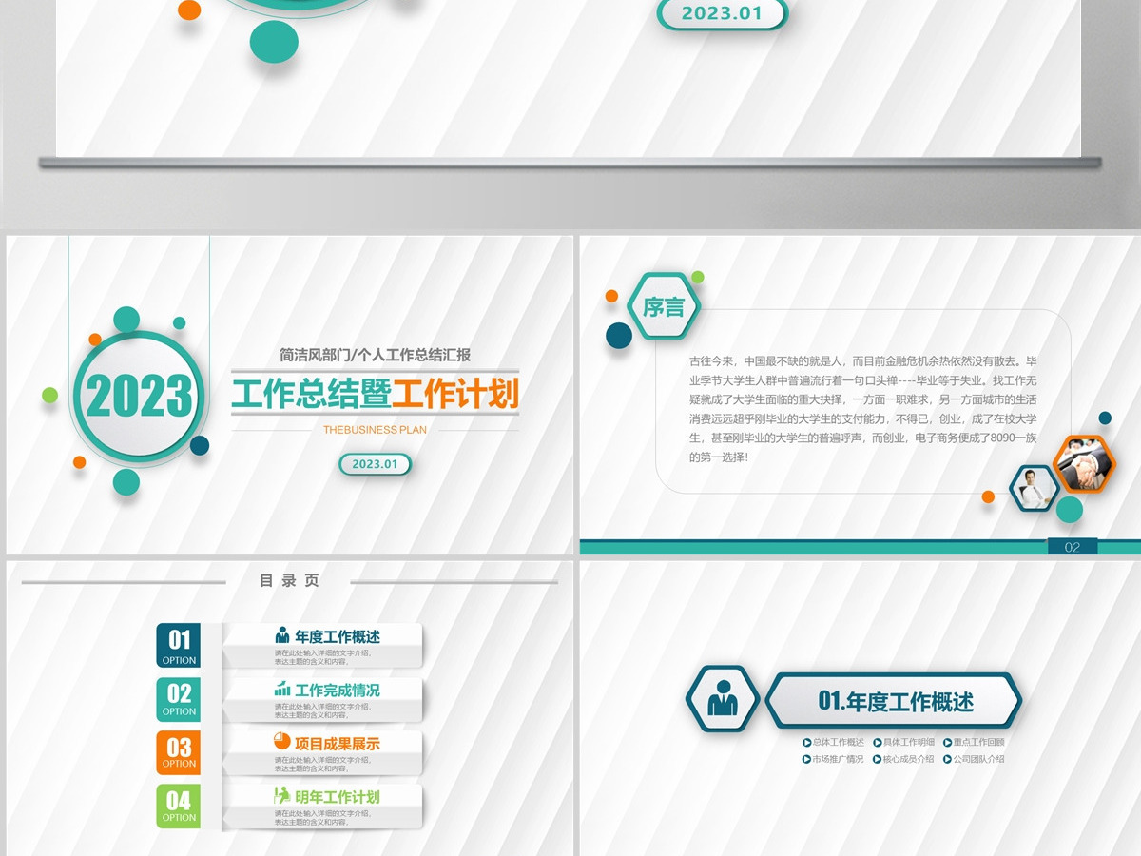Select the 明年工作计划 contents heading
The height and width of the screenshot is (856, 1141).
tap(338, 796)
